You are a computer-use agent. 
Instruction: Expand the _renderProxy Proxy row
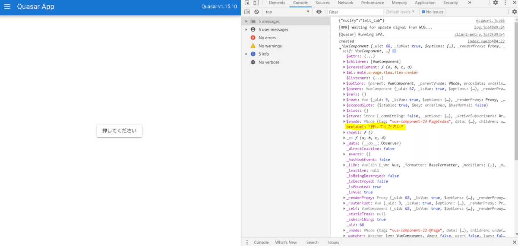344,198
